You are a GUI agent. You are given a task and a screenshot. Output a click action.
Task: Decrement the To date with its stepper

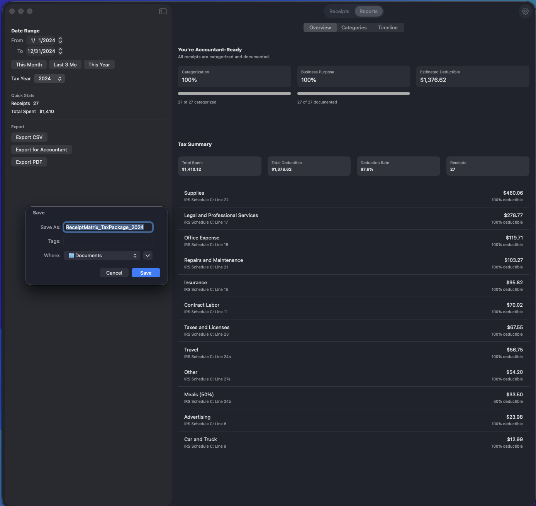pos(60,53)
